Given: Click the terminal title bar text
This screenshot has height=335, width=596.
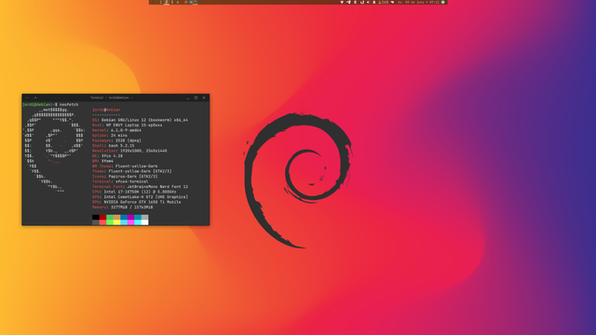Looking at the screenshot, I should tap(112, 98).
